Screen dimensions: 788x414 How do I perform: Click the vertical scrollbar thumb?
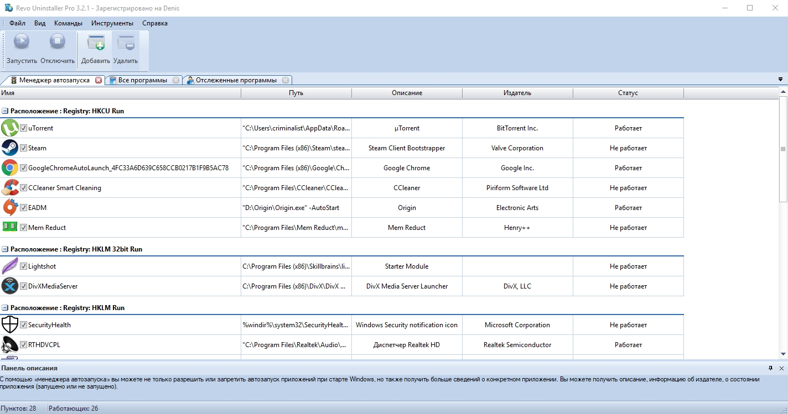(x=783, y=149)
